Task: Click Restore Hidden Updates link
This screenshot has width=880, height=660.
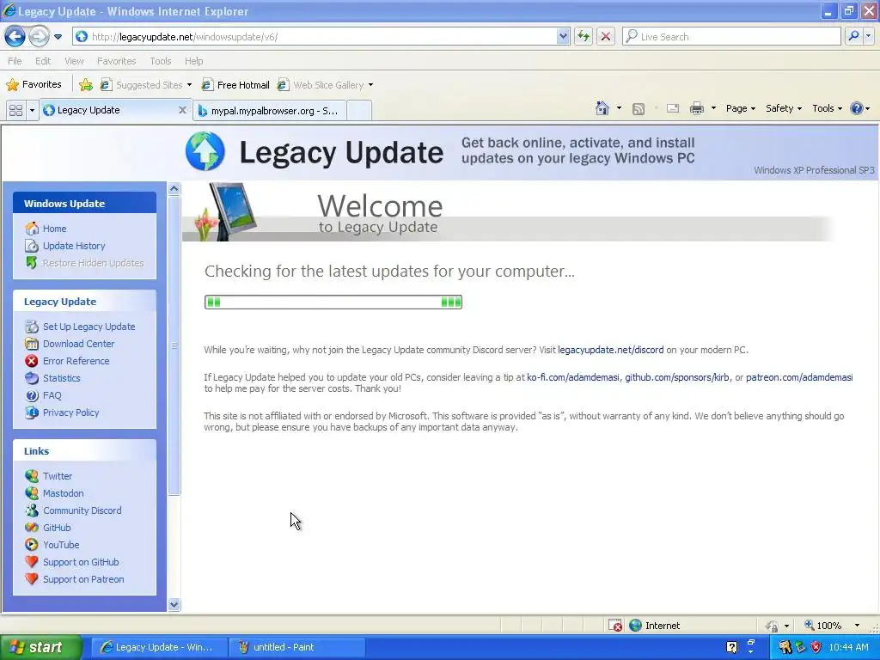Action: 93,263
